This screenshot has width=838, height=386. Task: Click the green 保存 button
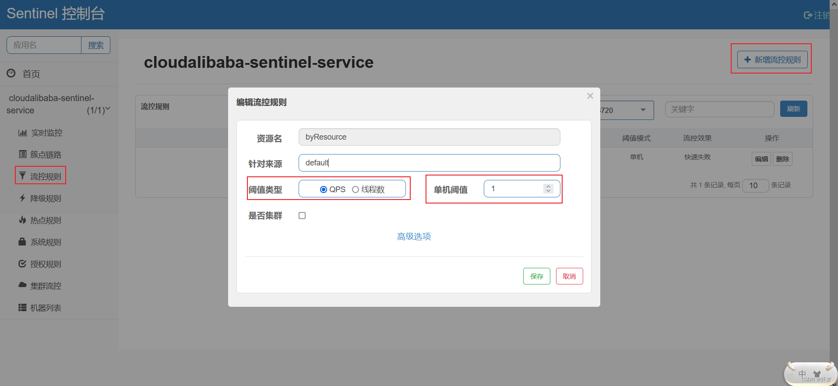coord(536,276)
